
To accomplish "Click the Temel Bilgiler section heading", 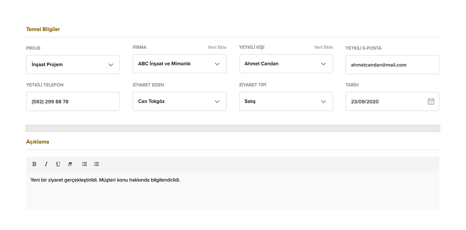I will point(43,29).
